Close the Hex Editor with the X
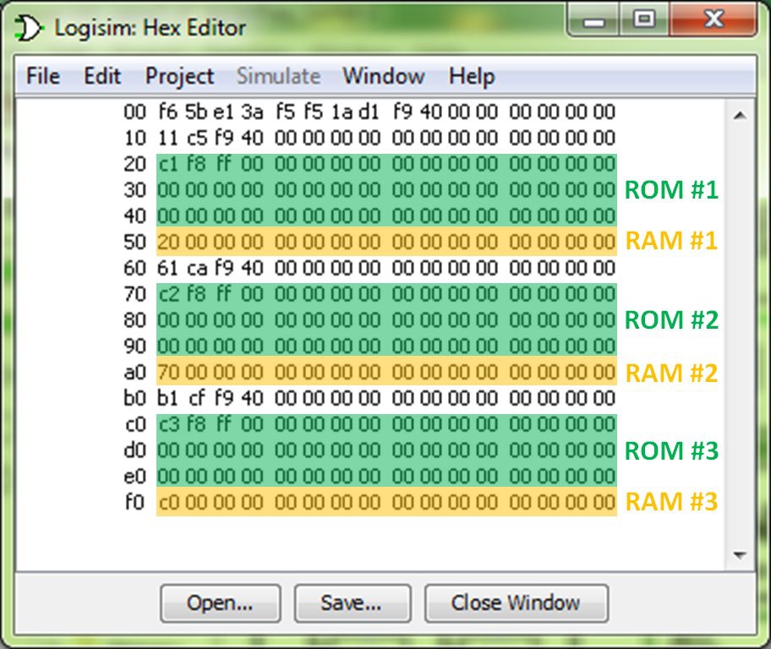 (713, 19)
